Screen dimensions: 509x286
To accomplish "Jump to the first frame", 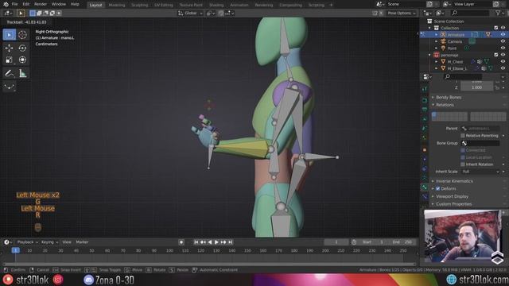I will tap(196, 242).
